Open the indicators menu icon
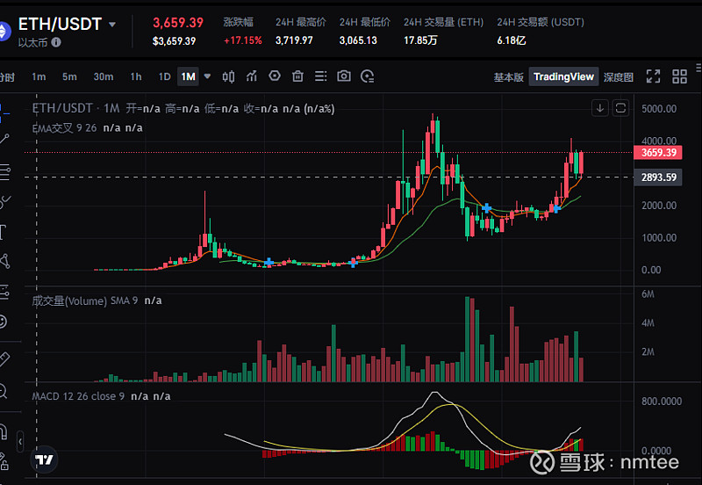 coord(252,76)
